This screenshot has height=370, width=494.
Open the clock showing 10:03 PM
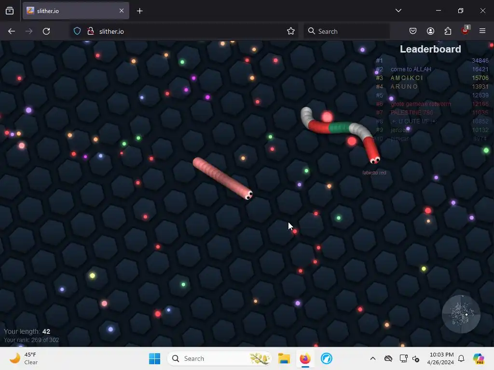pos(440,358)
